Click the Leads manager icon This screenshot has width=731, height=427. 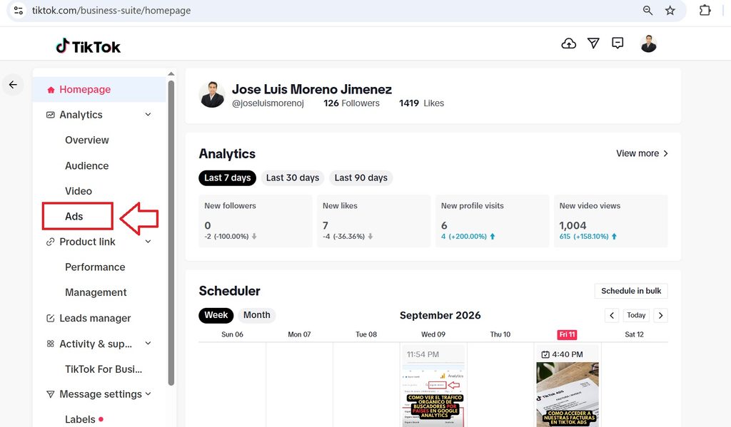pos(51,318)
